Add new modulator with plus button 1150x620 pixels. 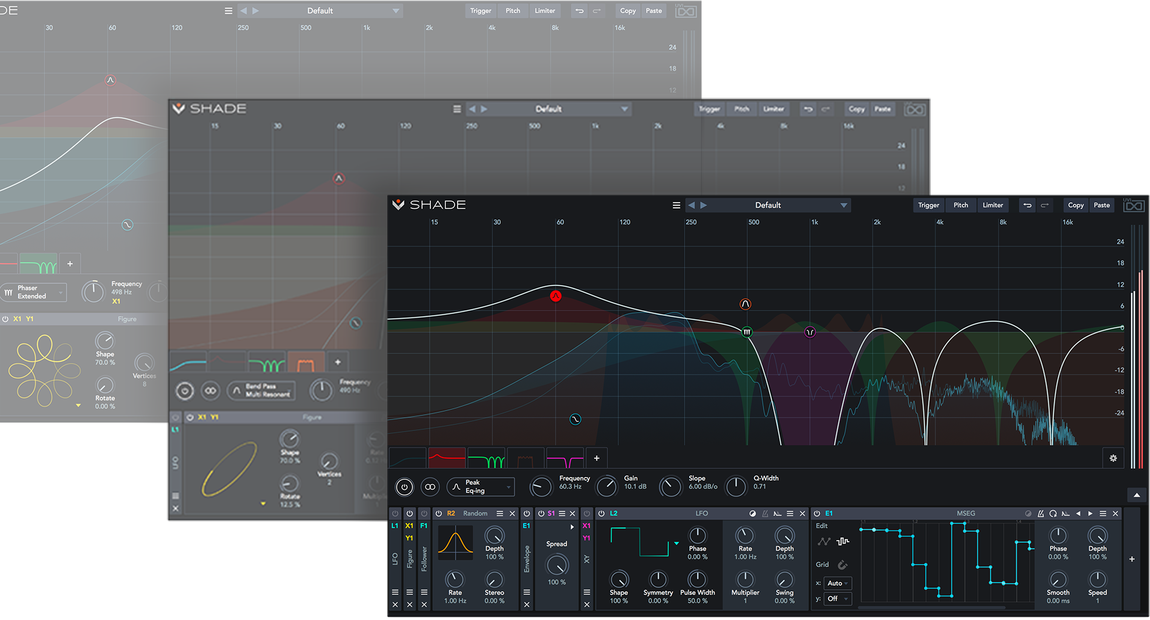coord(1132,559)
